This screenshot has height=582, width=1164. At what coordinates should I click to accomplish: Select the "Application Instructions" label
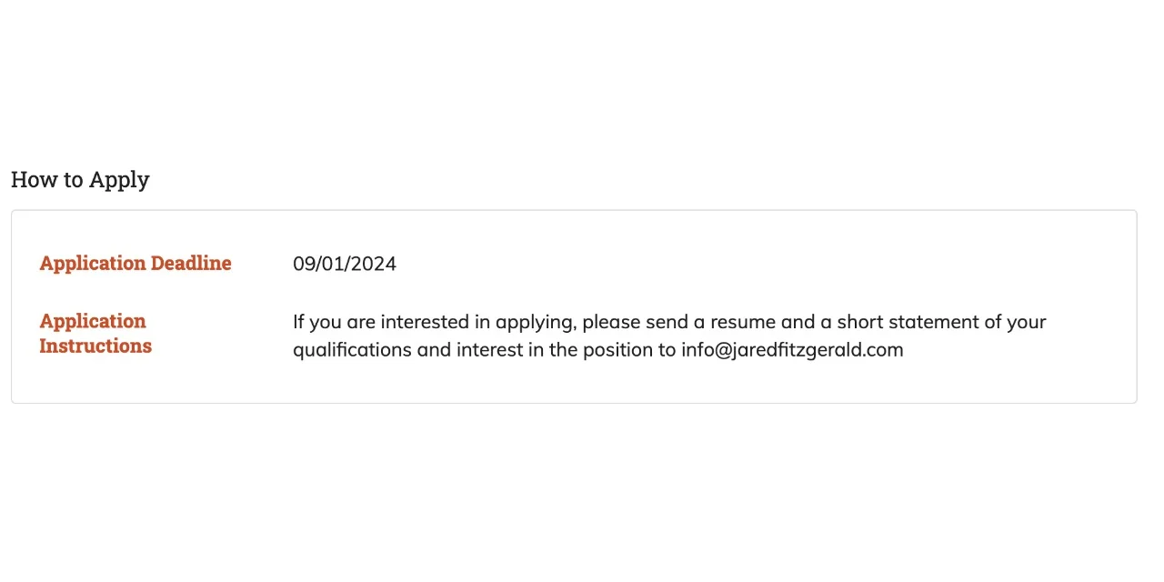[95, 334]
